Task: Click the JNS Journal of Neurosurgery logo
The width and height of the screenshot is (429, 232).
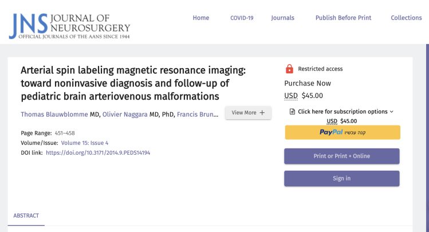Action: pyautogui.click(x=69, y=25)
